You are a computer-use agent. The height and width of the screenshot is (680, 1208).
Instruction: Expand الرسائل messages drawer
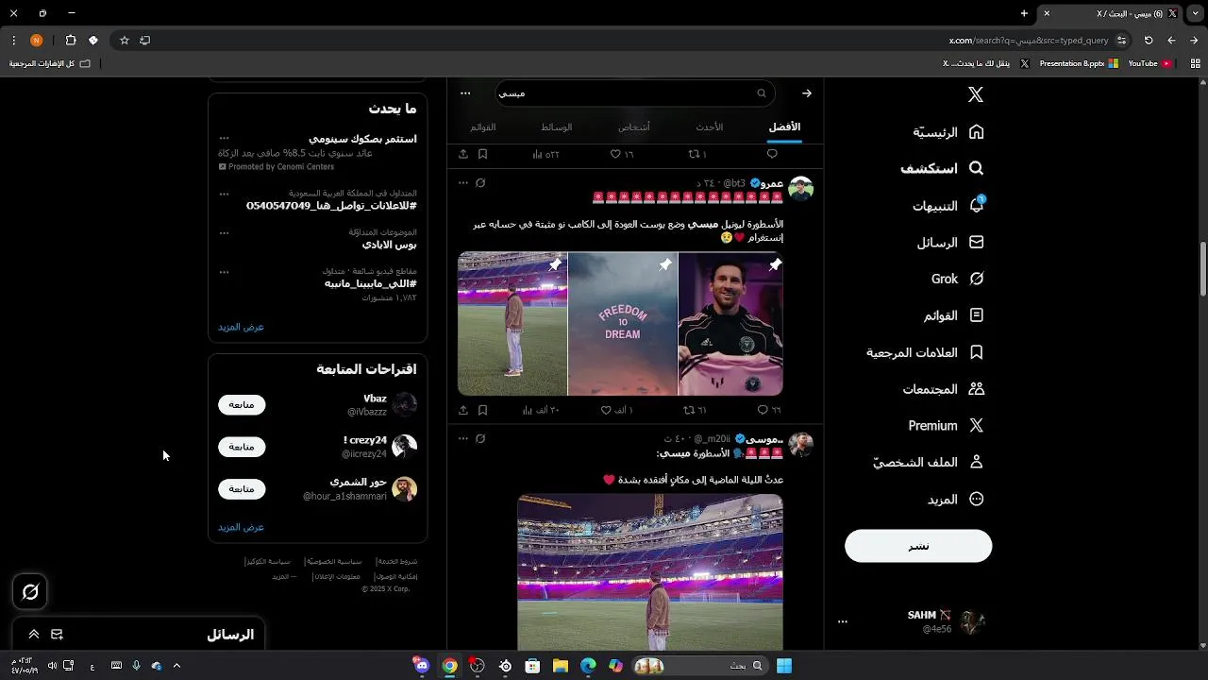click(x=34, y=635)
